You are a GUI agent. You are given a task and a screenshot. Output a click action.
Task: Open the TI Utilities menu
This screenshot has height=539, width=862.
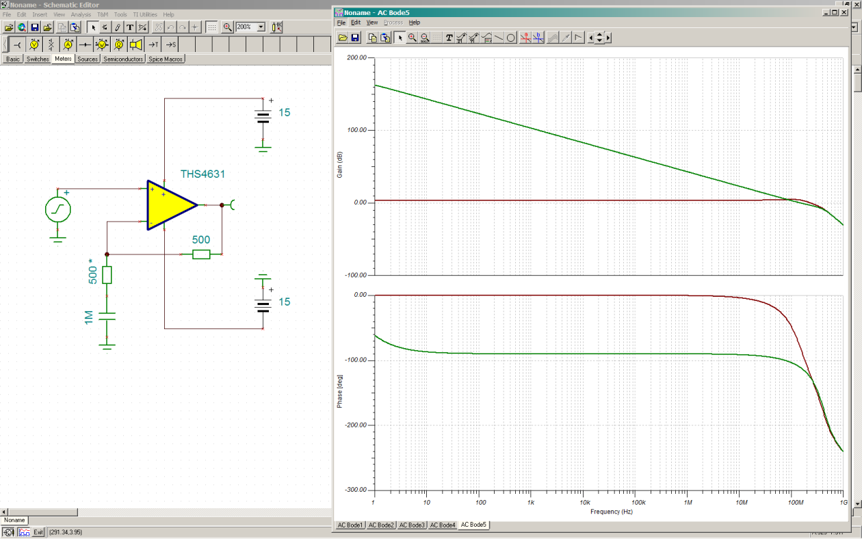pyautogui.click(x=144, y=14)
